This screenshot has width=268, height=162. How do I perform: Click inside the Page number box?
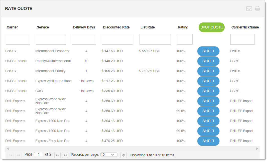39,154
